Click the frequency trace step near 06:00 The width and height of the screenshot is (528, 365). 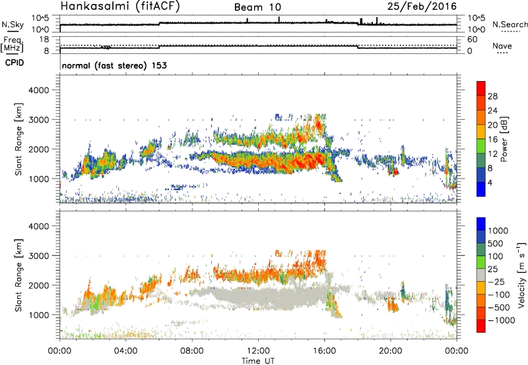159,46
